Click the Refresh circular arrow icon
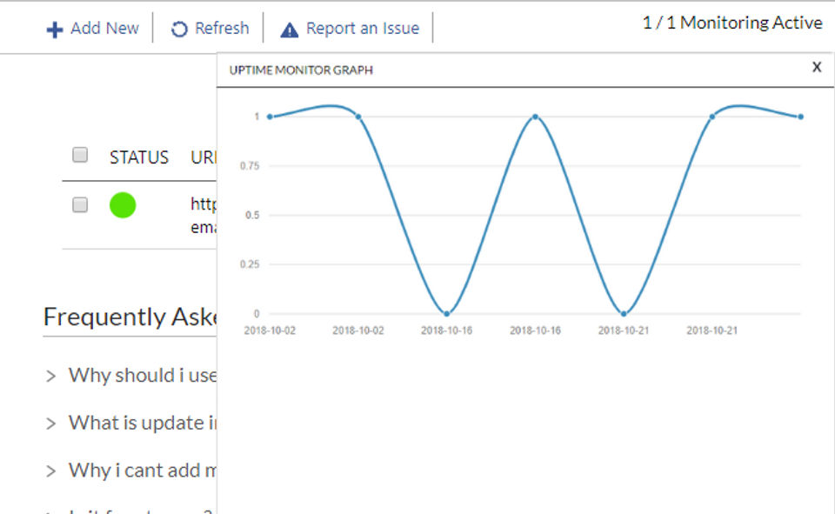The width and height of the screenshot is (835, 514). click(x=179, y=30)
